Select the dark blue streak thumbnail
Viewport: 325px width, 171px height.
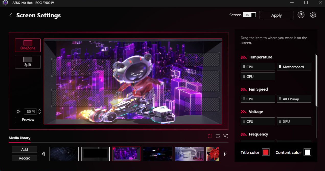[x=157, y=154]
